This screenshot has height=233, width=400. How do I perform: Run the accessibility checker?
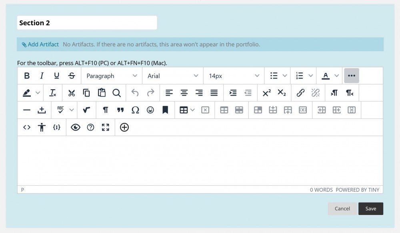(42, 127)
